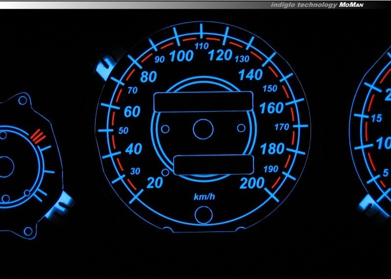Click the lower rectangular trip meter window

tap(213, 164)
